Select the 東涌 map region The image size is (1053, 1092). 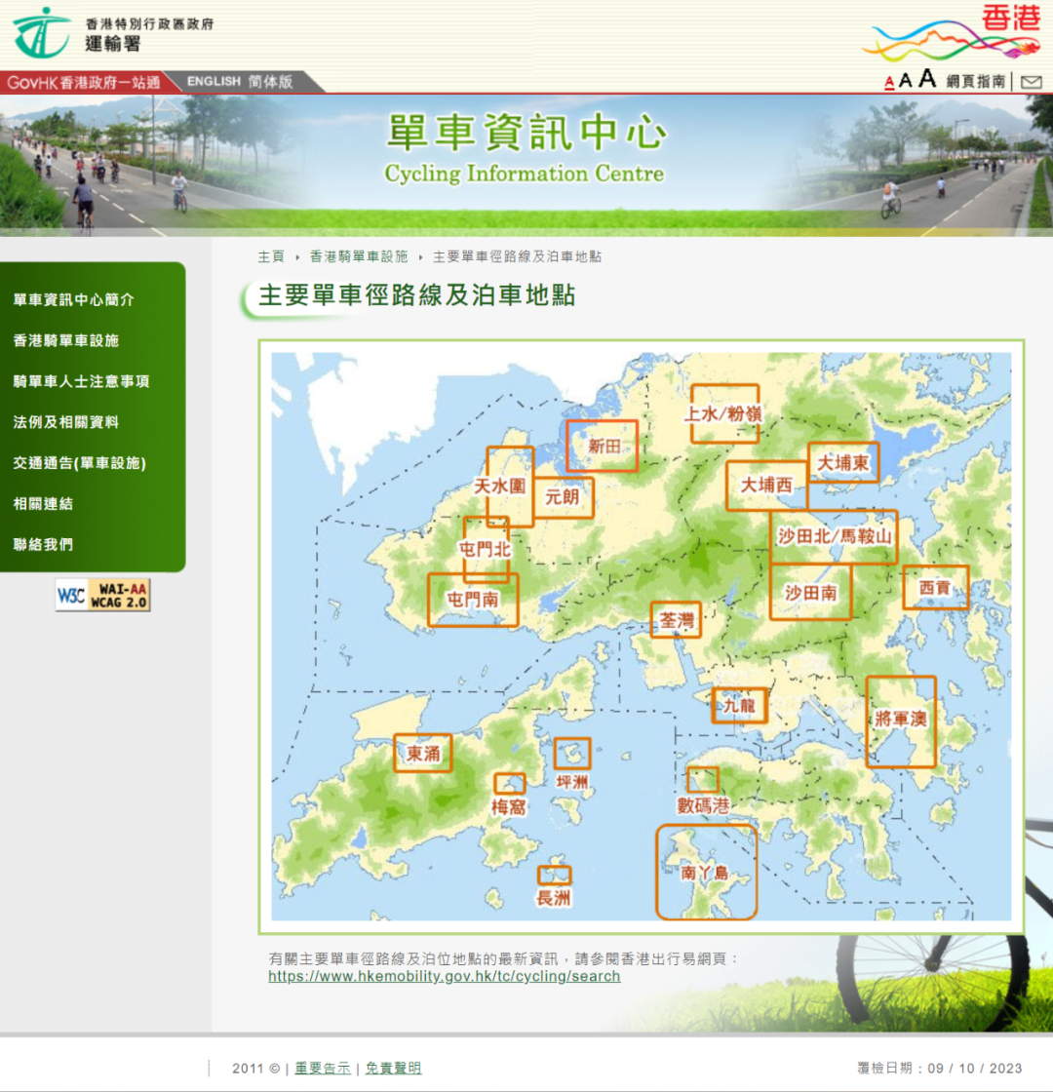[x=423, y=756]
